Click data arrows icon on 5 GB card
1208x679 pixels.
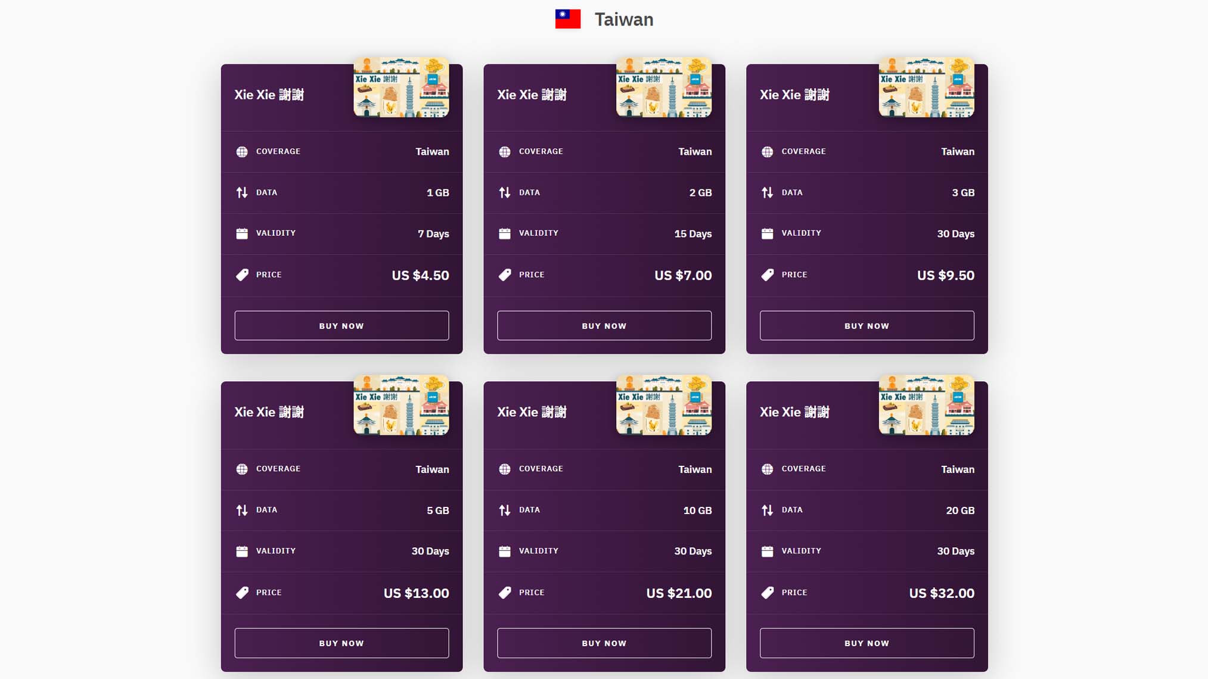[242, 510]
